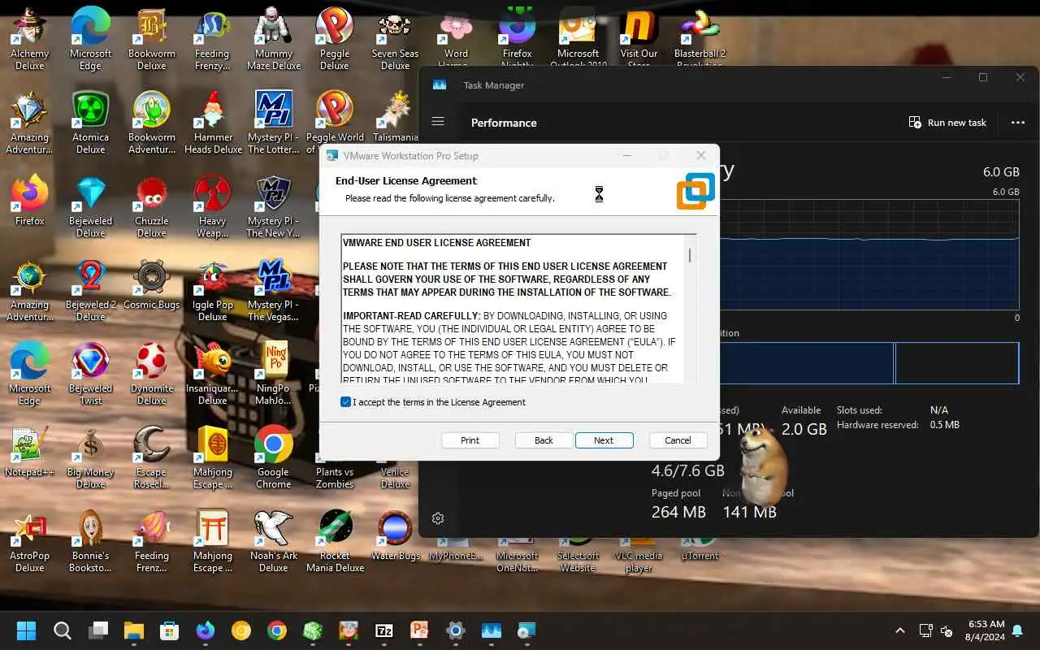Open Task View on the taskbar
The image size is (1040, 650).
pyautogui.click(x=99, y=630)
